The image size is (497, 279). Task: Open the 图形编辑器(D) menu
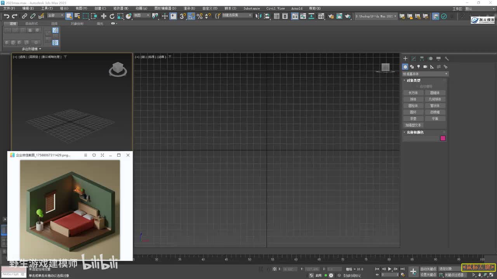click(165, 8)
